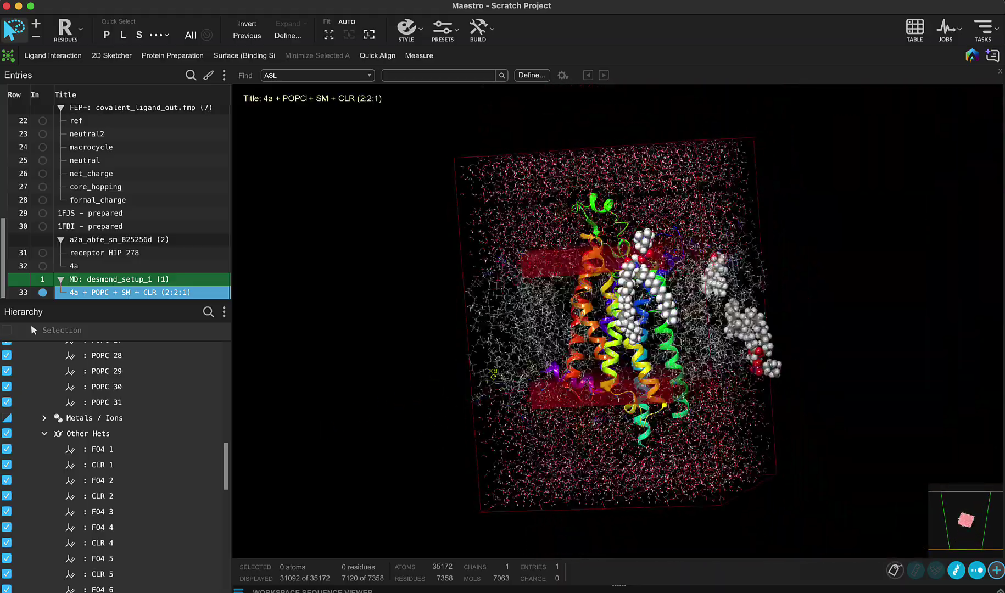Open the Tasks icon
The width and height of the screenshot is (1005, 593).
tap(982, 30)
